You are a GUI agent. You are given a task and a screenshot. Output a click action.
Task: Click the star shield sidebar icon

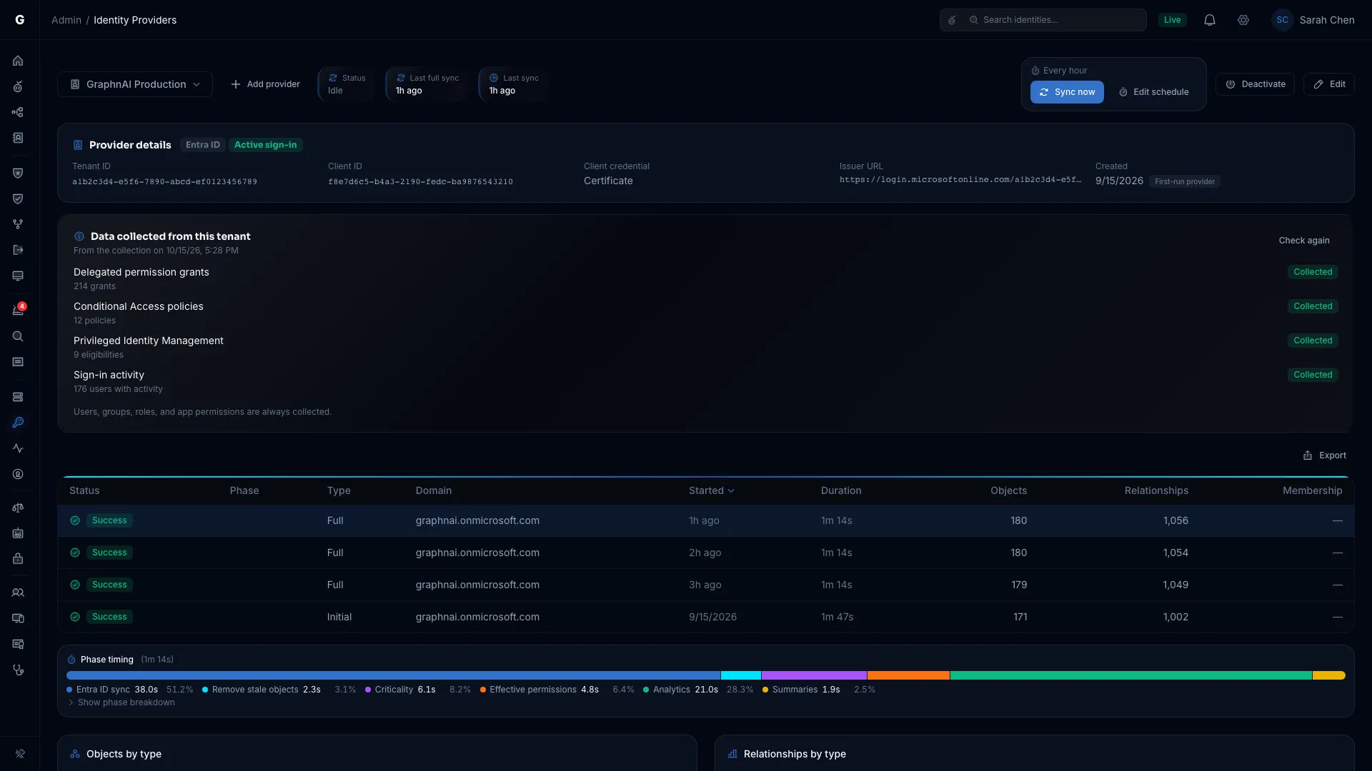pyautogui.click(x=18, y=173)
